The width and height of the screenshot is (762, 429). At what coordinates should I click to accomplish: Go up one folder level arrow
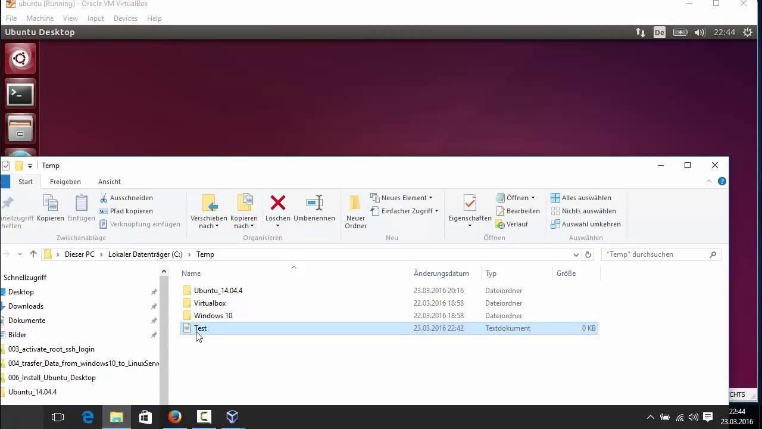(x=33, y=254)
